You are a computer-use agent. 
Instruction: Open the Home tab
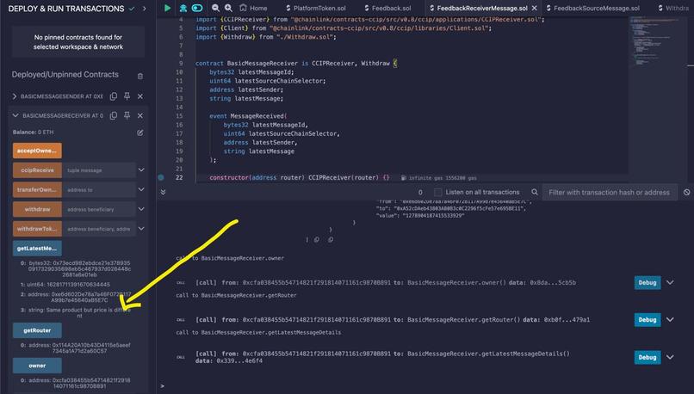click(254, 8)
